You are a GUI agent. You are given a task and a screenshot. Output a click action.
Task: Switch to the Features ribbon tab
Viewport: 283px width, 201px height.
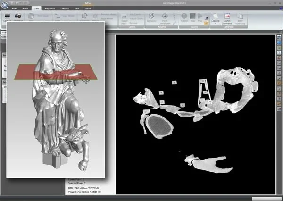[65, 8]
